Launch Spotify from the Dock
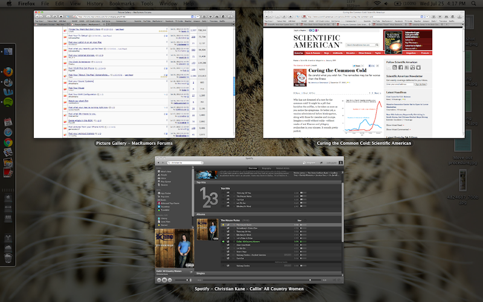The height and width of the screenshot is (302, 483). (x=8, y=102)
